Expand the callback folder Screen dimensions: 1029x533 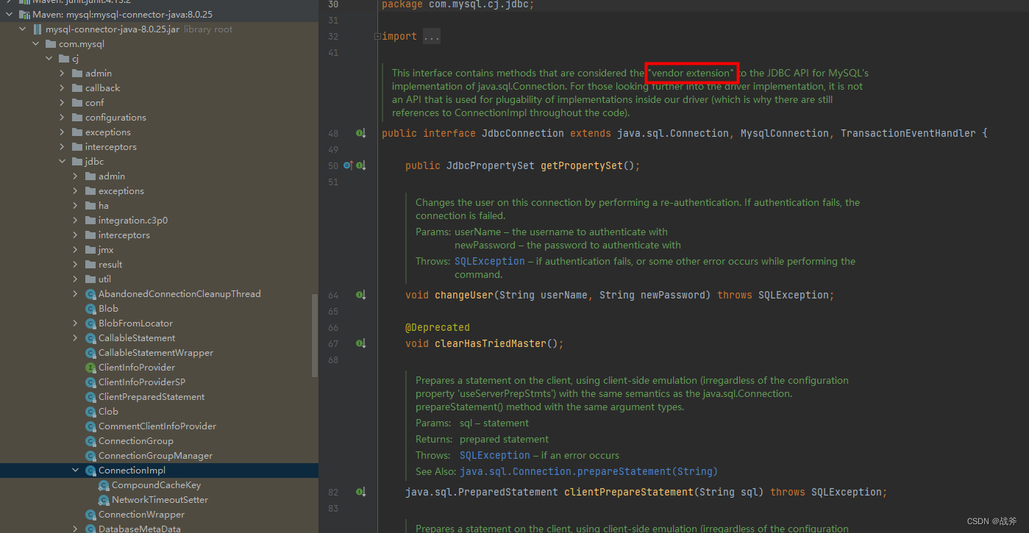click(x=63, y=88)
